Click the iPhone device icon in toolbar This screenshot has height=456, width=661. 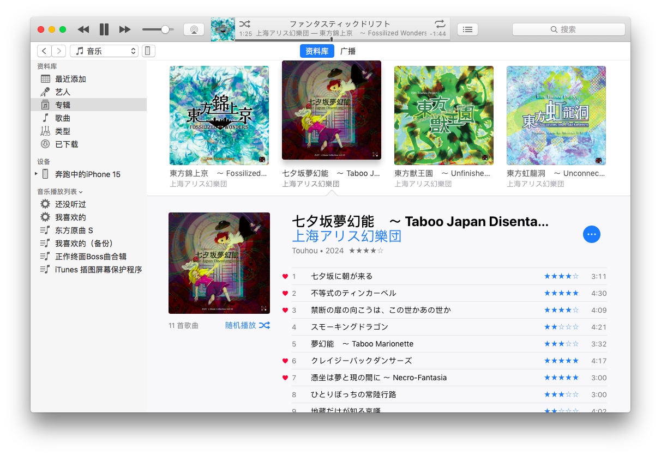click(x=148, y=51)
